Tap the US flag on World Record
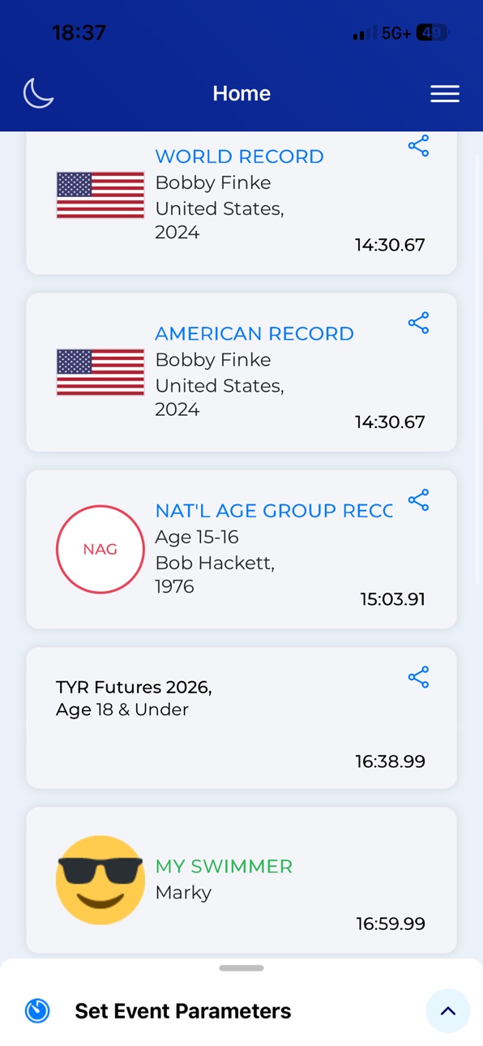483x1046 pixels. (x=100, y=195)
